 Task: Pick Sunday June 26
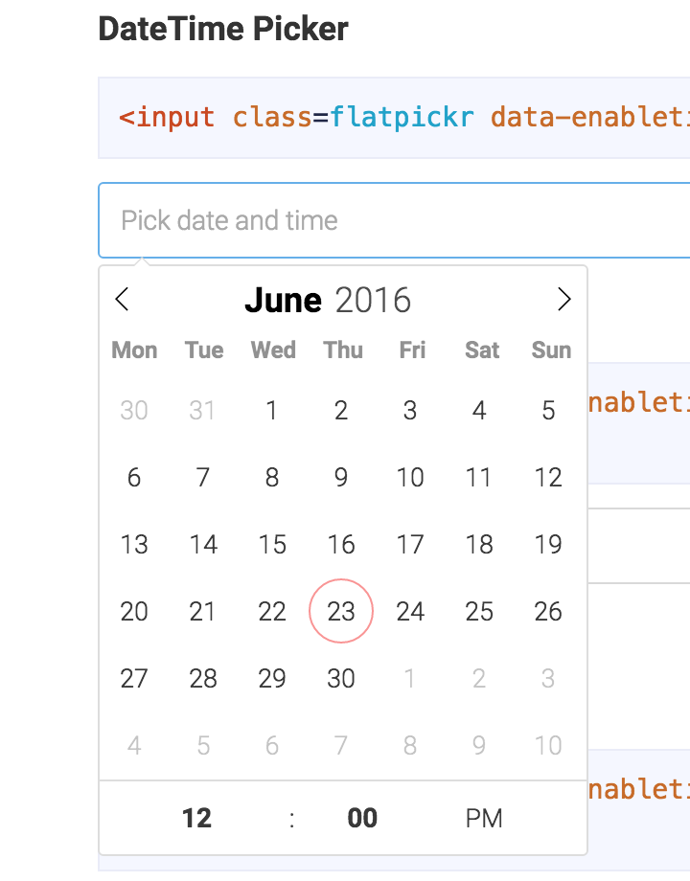(x=548, y=611)
